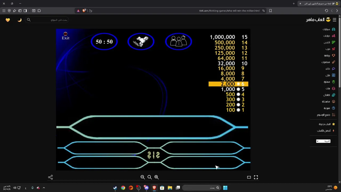Open Brave Rewards triangle icon
The width and height of the screenshot is (341, 192).
pos(78,11)
